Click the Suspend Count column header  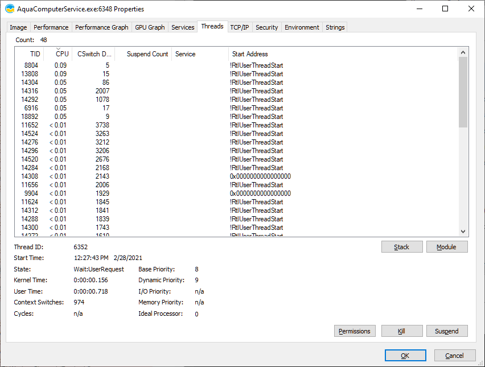pyautogui.click(x=143, y=54)
